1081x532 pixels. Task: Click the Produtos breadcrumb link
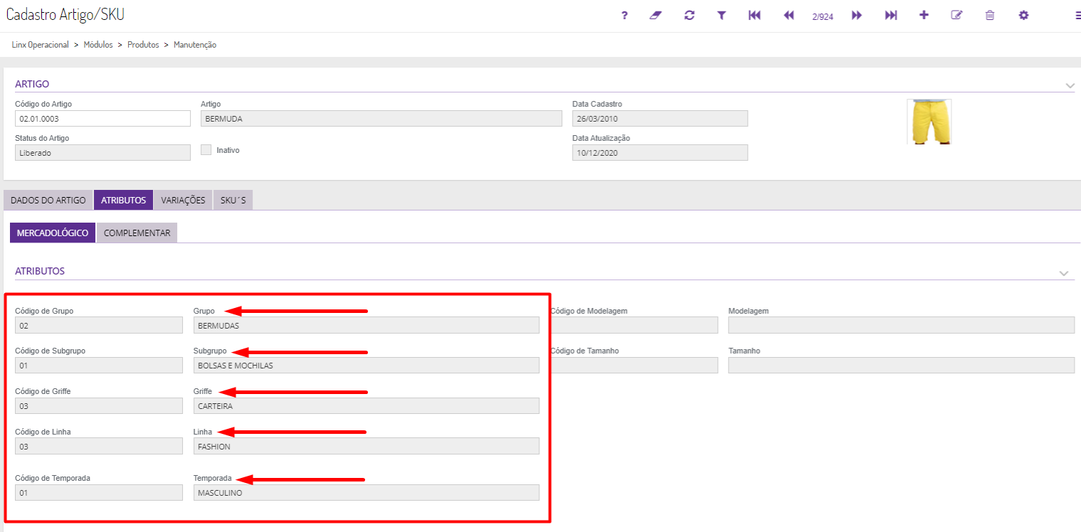143,45
